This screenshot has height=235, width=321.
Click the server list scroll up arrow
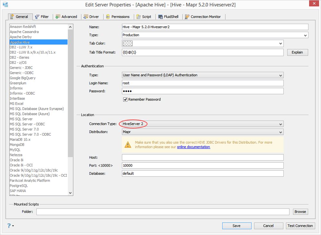pyautogui.click(x=70, y=27)
